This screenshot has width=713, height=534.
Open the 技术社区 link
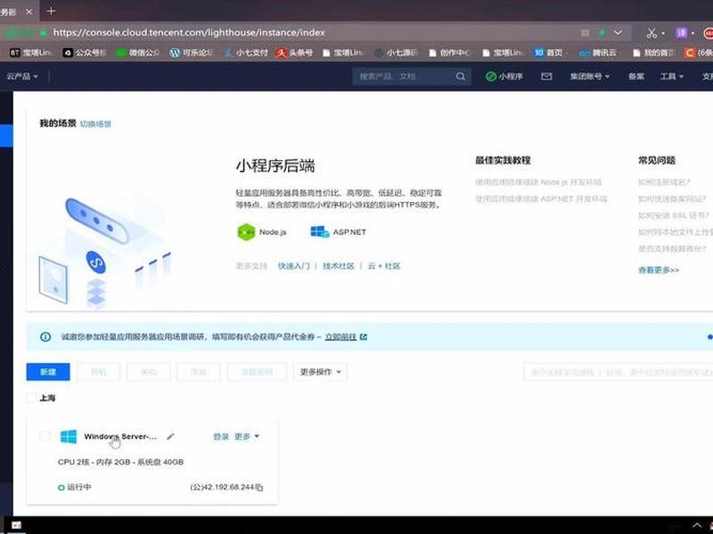[339, 266]
